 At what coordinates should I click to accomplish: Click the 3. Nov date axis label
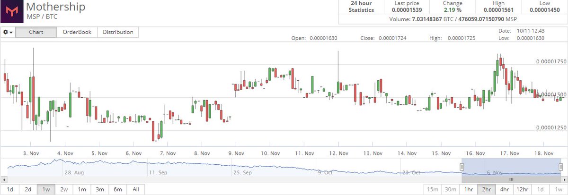click(x=32, y=153)
